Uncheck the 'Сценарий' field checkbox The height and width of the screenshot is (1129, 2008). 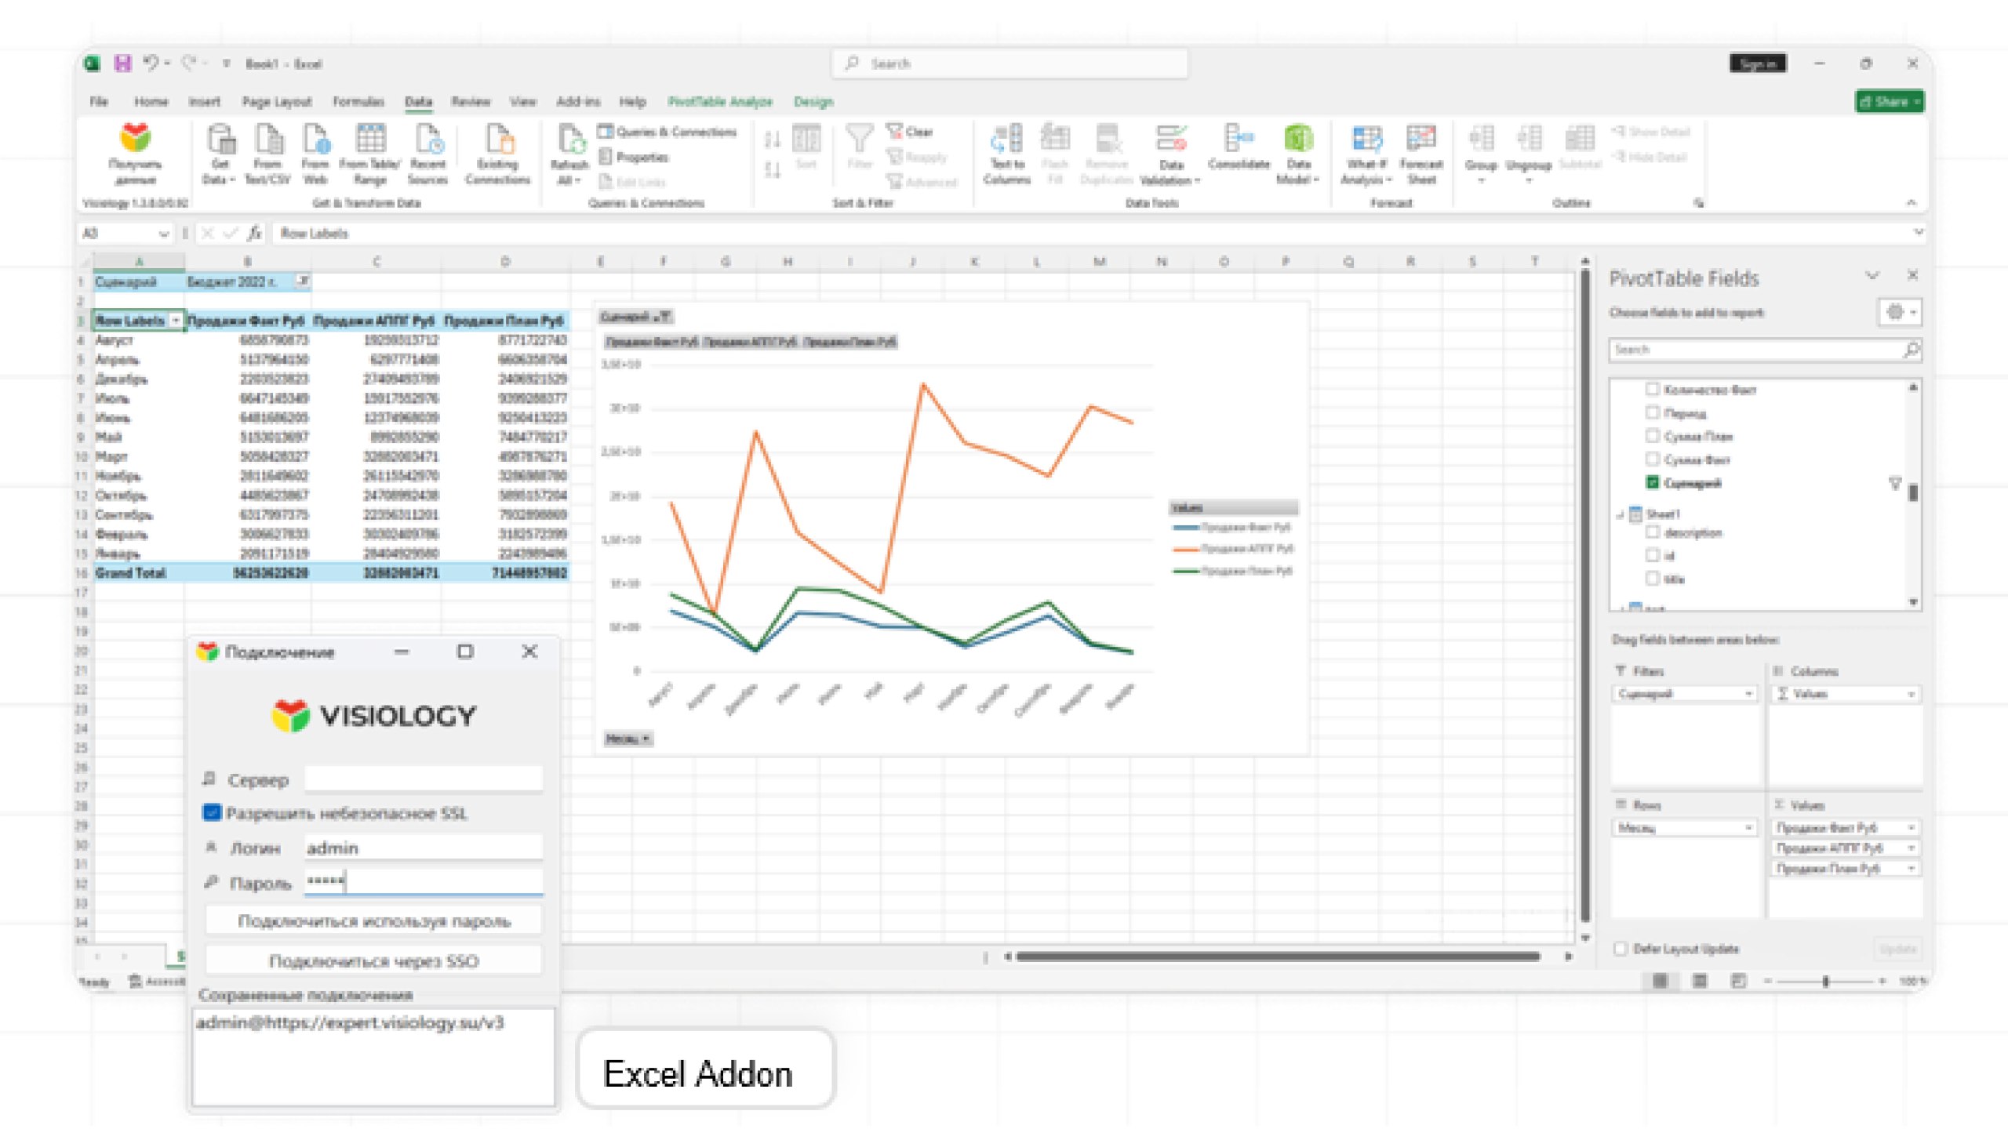[1652, 482]
